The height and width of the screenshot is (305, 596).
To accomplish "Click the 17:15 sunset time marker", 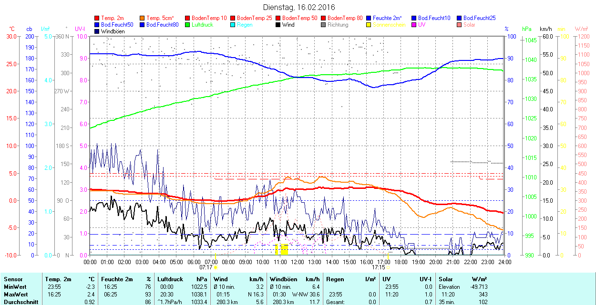I will (379, 267).
